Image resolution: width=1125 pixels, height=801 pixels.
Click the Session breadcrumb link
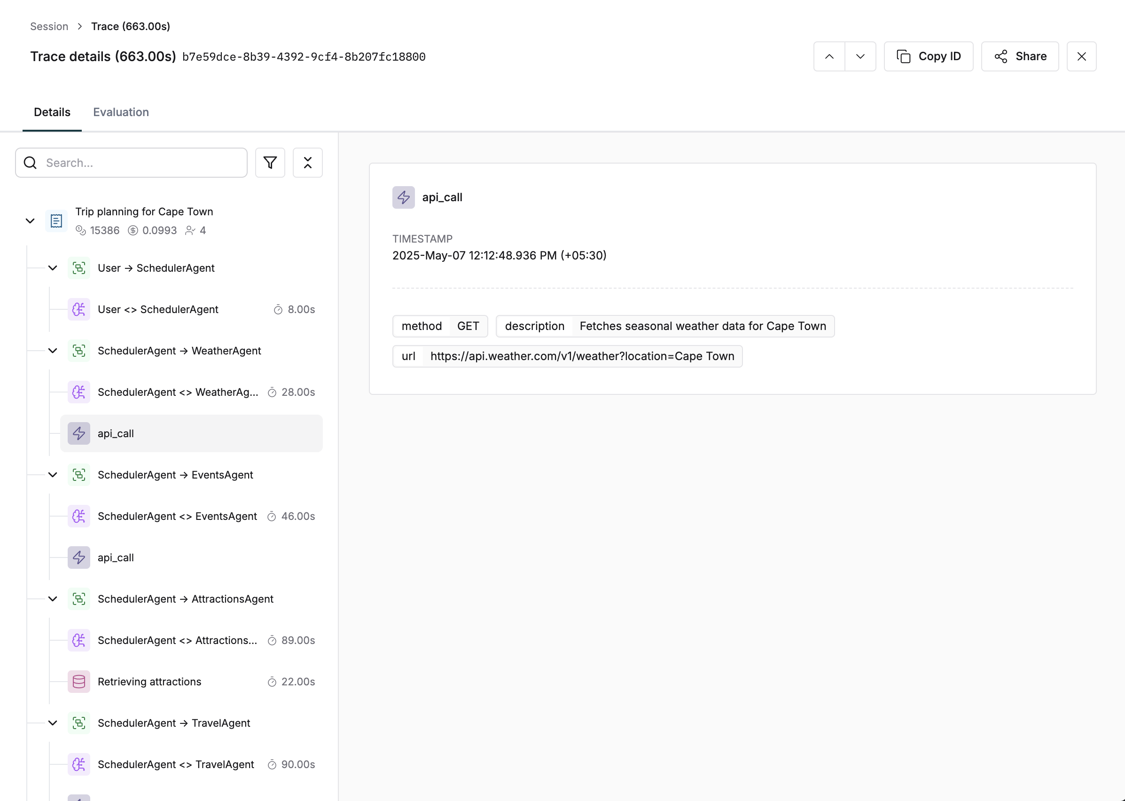49,26
